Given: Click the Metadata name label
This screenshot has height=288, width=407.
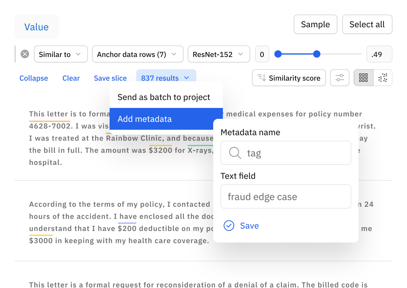Looking at the screenshot, I should (250, 132).
